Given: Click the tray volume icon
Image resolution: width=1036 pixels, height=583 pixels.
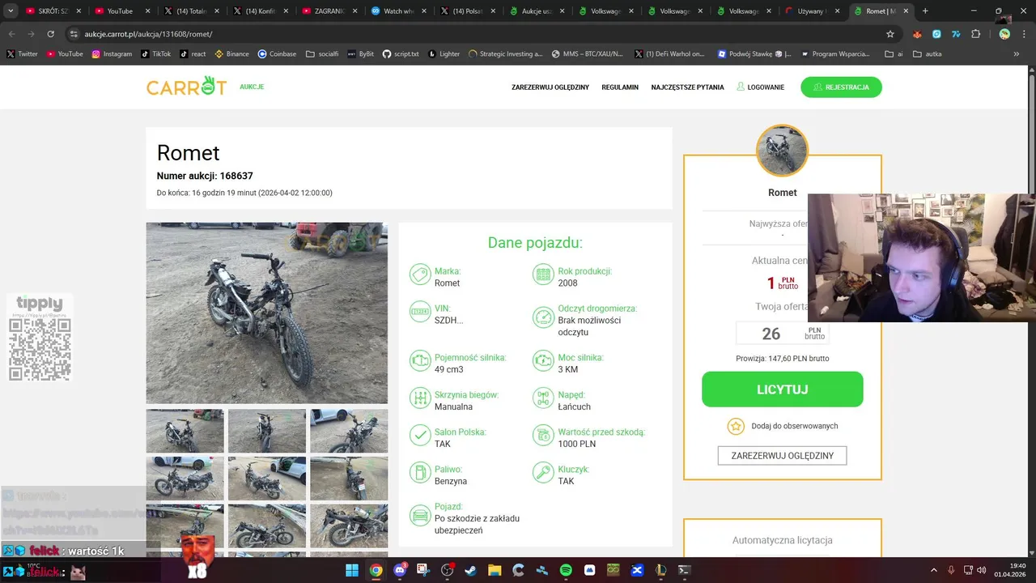Looking at the screenshot, I should (x=981, y=570).
